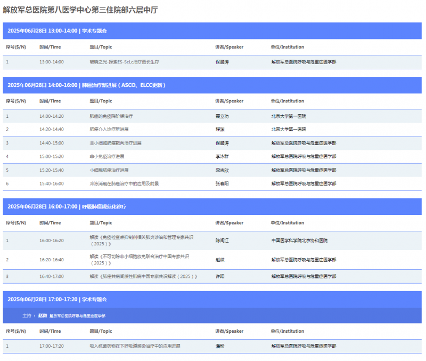This screenshot has width=426, height=361.
Task: Click the speaker in the 15:20-15:40 row
Action: tap(222, 170)
